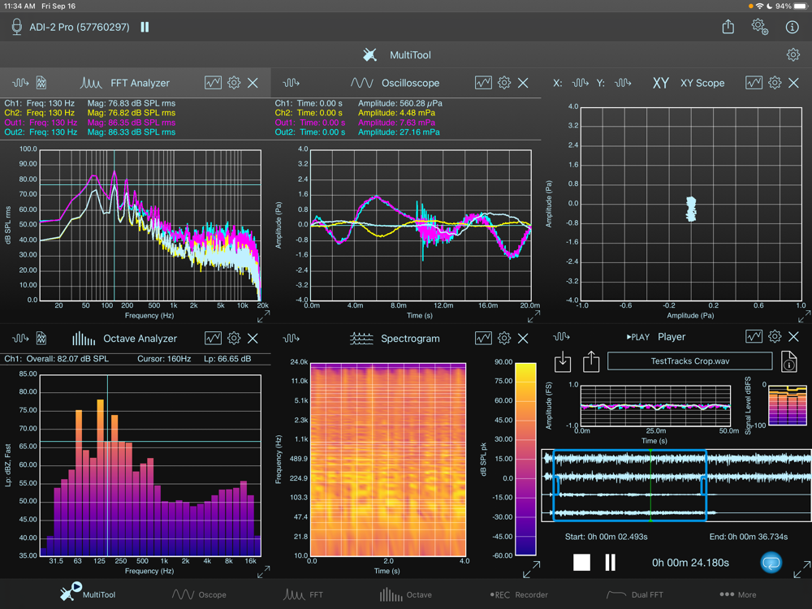Stop playback in the Player
Viewport: 812px width, 609px height.
coord(581,563)
